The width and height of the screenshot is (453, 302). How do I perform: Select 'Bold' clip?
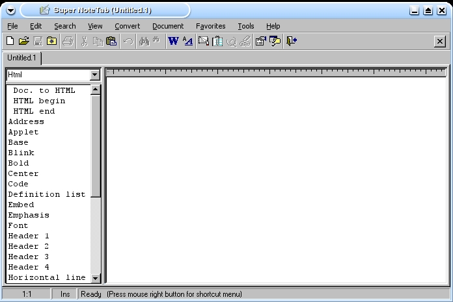pos(18,163)
